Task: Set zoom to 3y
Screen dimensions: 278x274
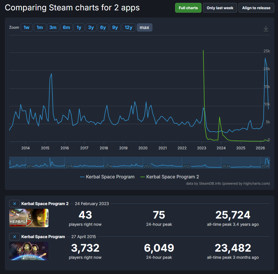Action: [91, 27]
